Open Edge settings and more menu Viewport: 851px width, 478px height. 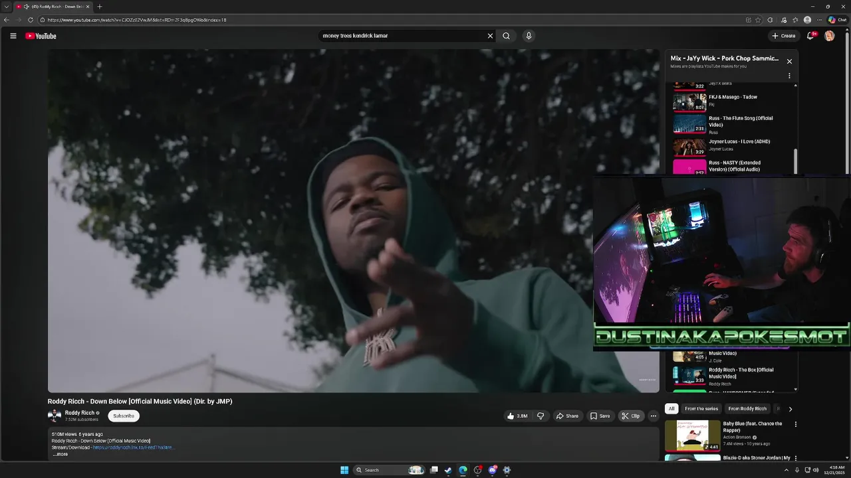point(820,20)
